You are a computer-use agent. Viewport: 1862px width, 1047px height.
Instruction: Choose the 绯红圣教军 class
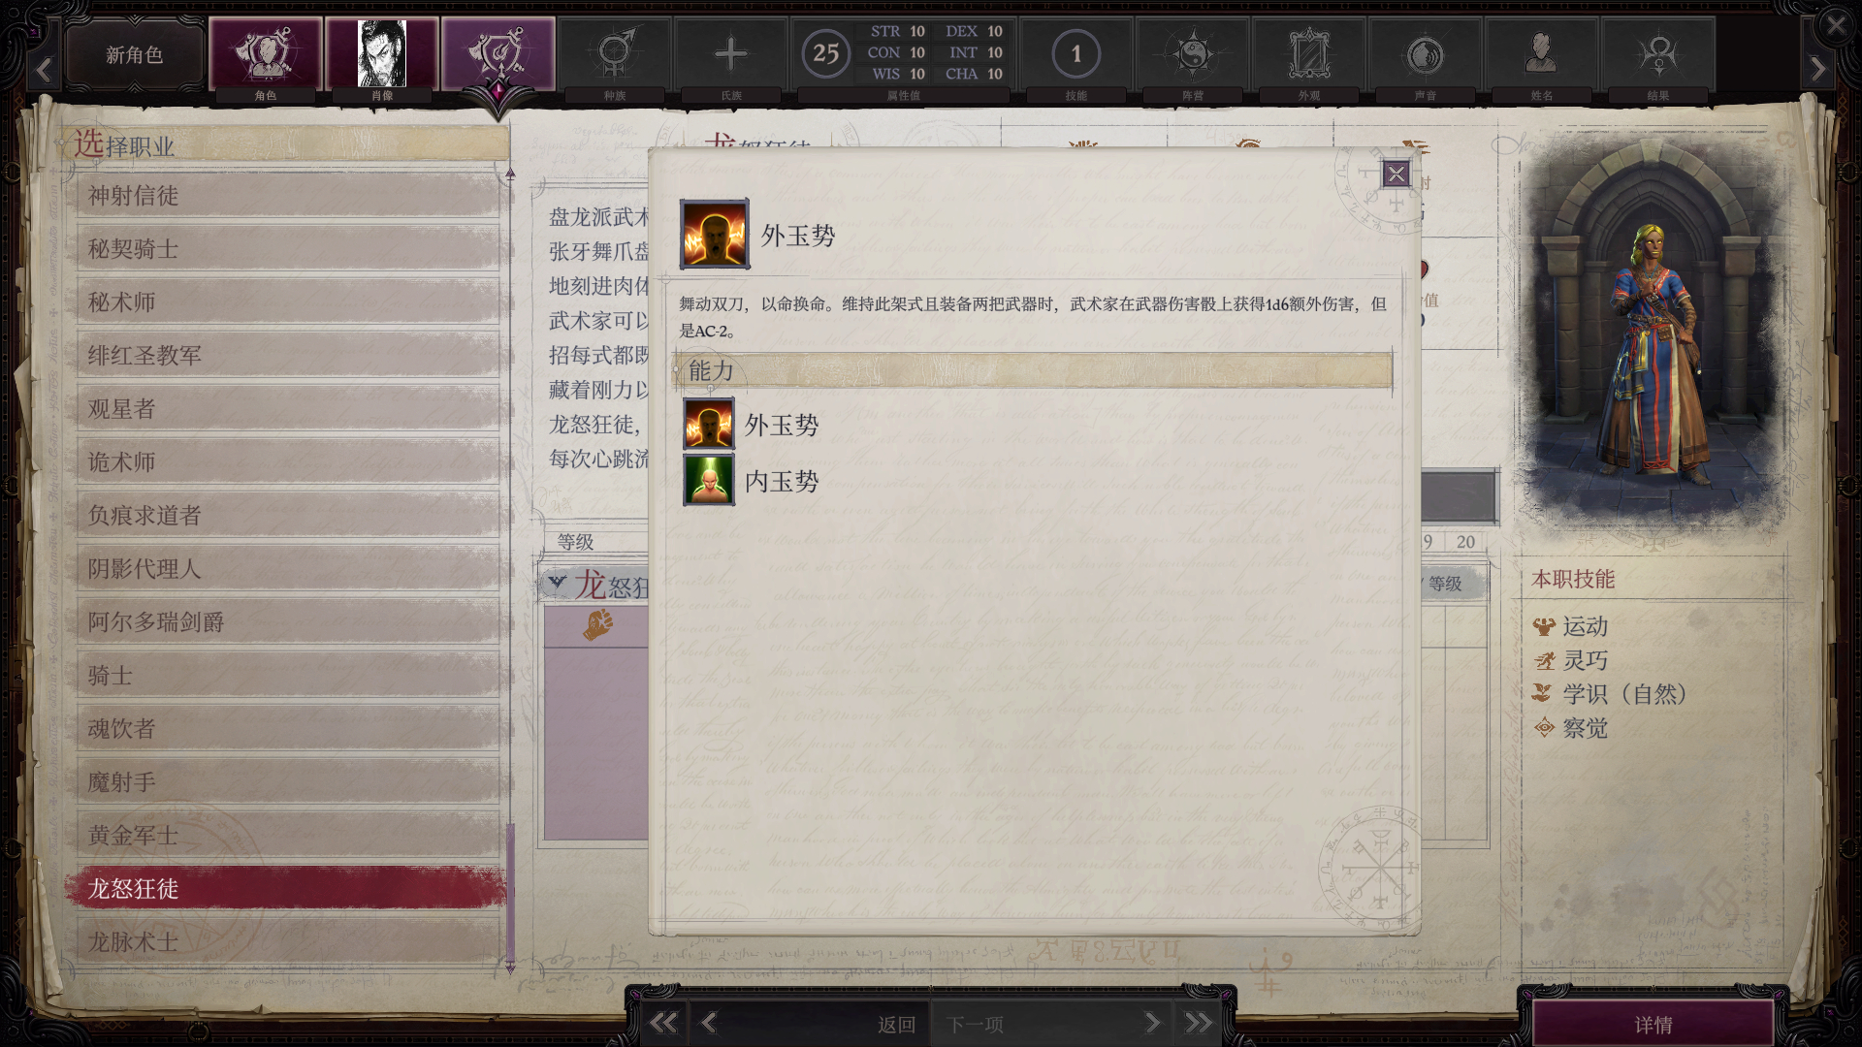tap(289, 356)
